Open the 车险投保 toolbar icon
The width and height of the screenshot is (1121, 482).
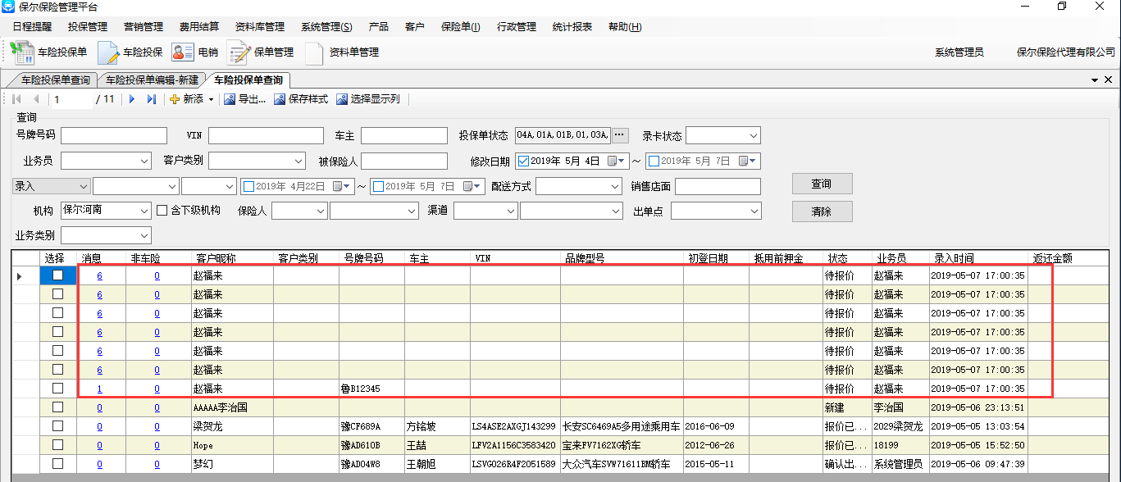tap(109, 52)
